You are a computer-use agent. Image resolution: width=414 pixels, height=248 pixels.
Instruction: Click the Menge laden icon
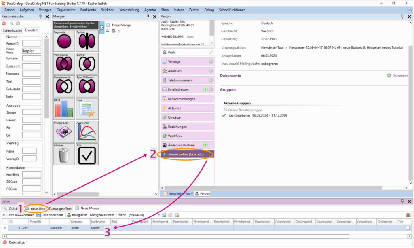click(64, 132)
